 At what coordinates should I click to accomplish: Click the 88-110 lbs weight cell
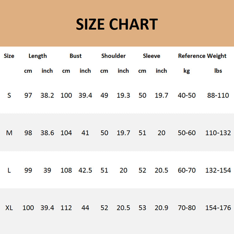coord(218,95)
